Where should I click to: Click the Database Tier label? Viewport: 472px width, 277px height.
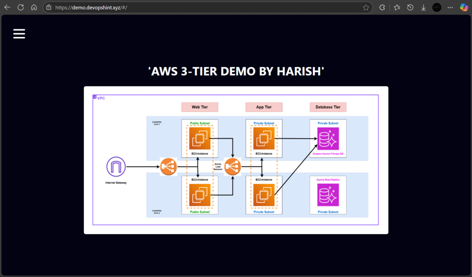coord(328,107)
